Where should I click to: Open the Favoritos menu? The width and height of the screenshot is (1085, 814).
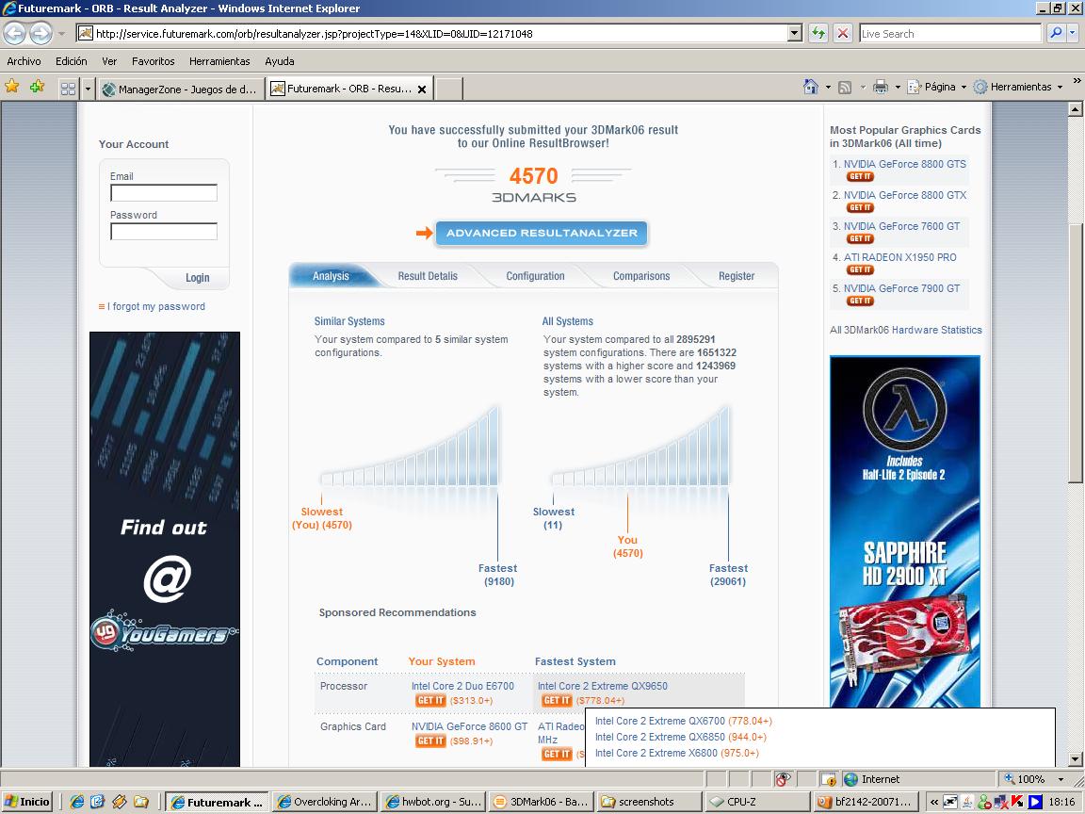pyautogui.click(x=153, y=61)
